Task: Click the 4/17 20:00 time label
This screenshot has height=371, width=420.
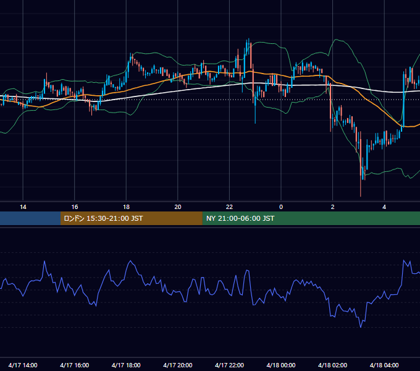Action: [x=178, y=365]
